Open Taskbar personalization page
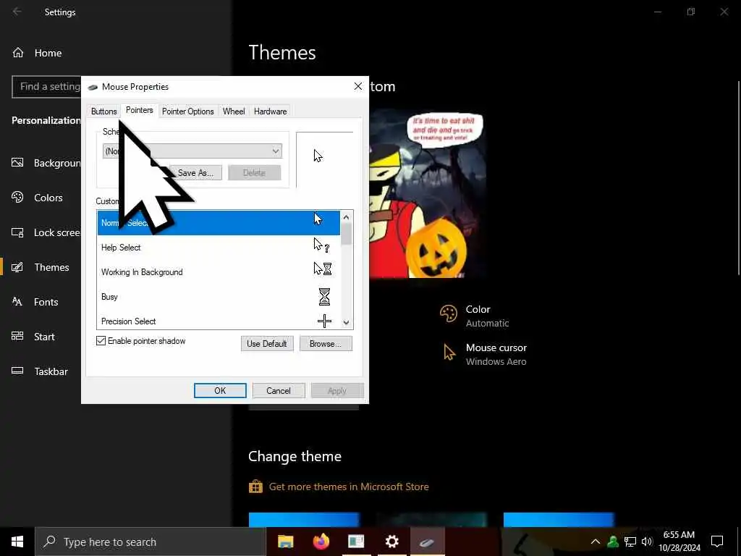This screenshot has width=741, height=556. 40,371
